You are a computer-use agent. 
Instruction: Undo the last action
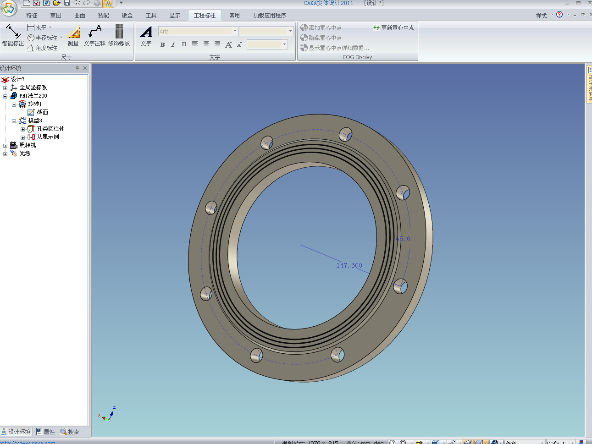pyautogui.click(x=77, y=3)
